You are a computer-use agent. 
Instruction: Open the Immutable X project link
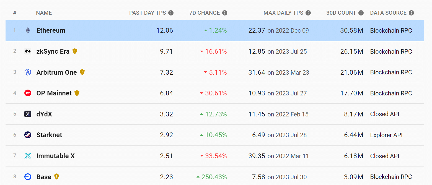tap(55, 156)
